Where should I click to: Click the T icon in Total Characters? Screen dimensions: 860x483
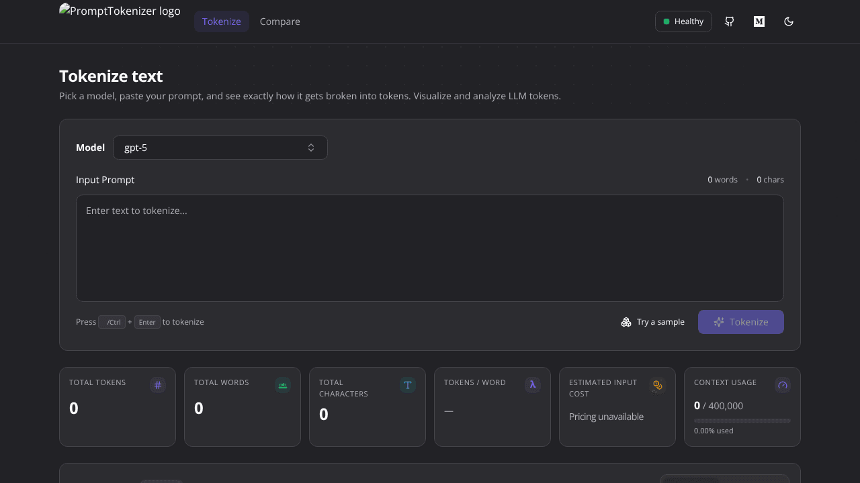[408, 385]
